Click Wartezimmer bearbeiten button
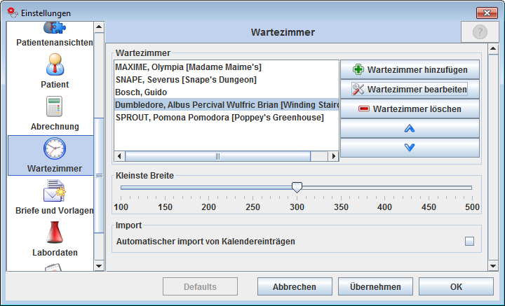505x306 pixels. coord(410,89)
